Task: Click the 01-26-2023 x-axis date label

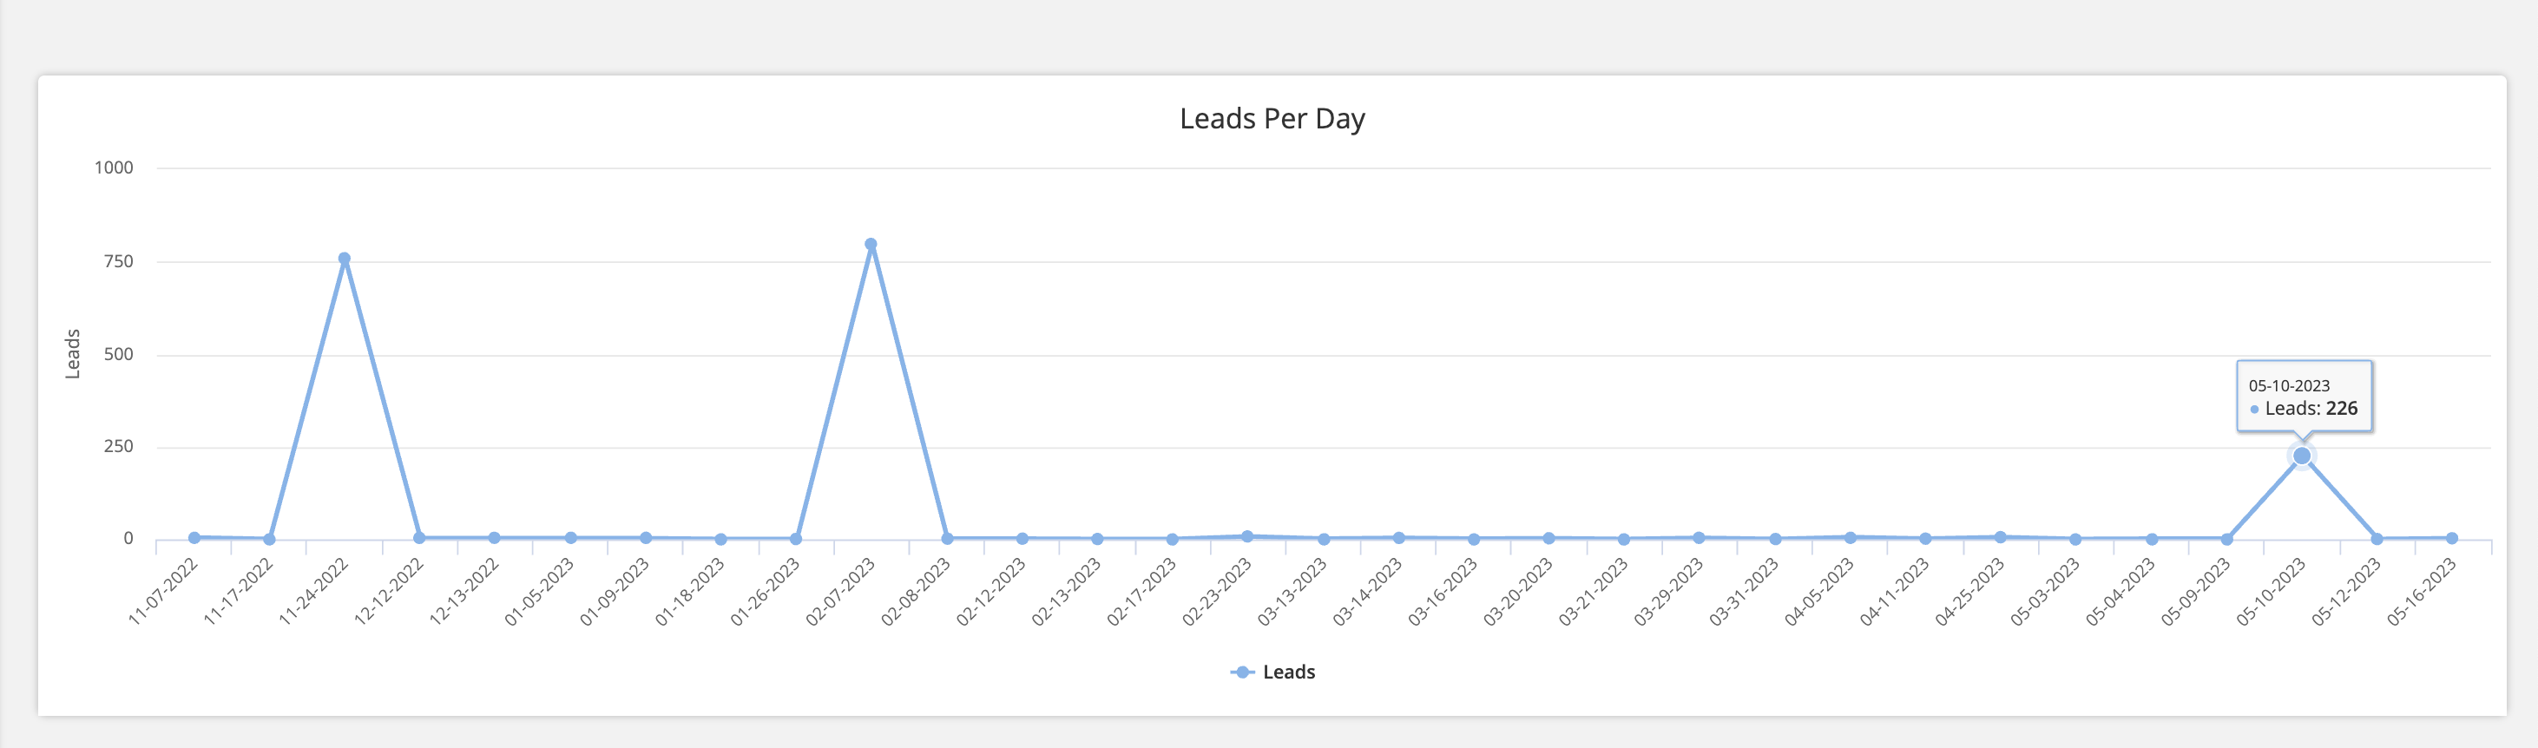Action: click(x=766, y=593)
